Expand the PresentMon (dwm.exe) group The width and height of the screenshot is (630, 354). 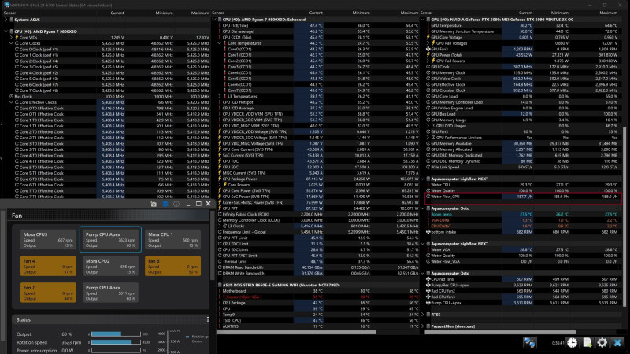click(423, 326)
